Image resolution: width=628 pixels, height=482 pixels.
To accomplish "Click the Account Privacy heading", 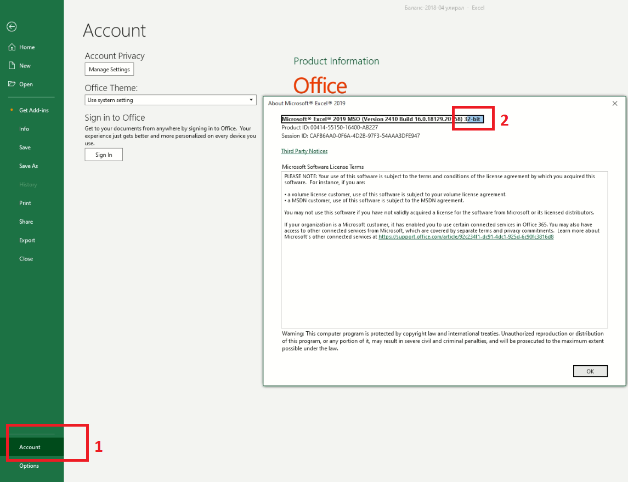I will pyautogui.click(x=115, y=55).
